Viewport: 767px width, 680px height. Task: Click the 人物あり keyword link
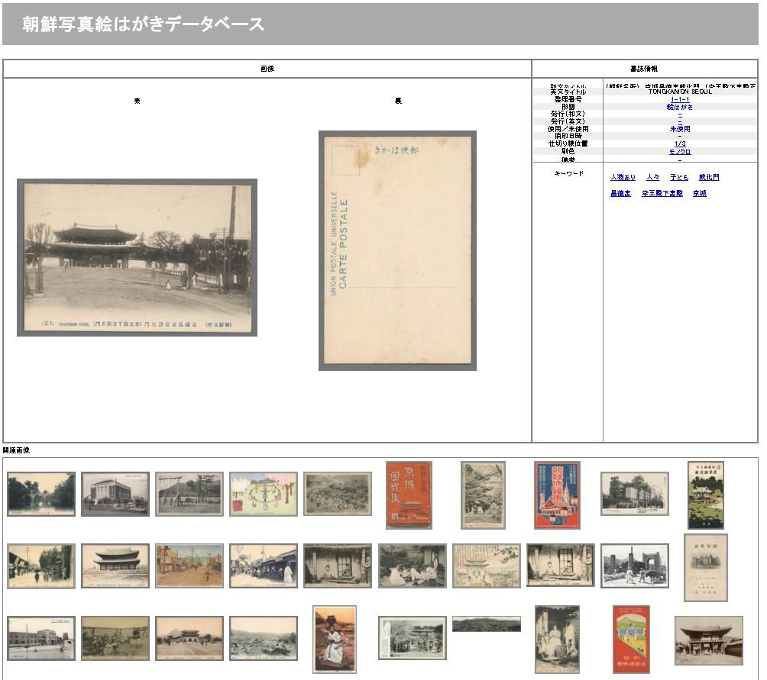[623, 177]
